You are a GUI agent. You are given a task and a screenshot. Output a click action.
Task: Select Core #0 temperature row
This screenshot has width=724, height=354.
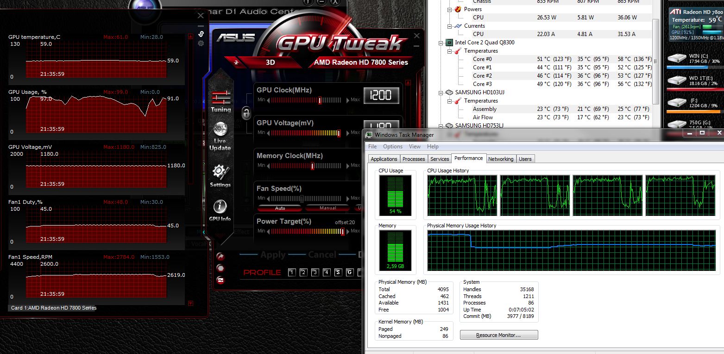(562, 59)
